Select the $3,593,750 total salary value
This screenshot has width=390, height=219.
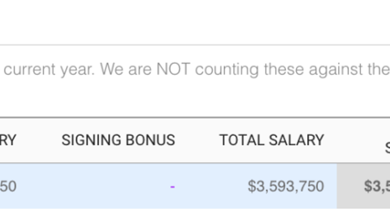point(285,186)
